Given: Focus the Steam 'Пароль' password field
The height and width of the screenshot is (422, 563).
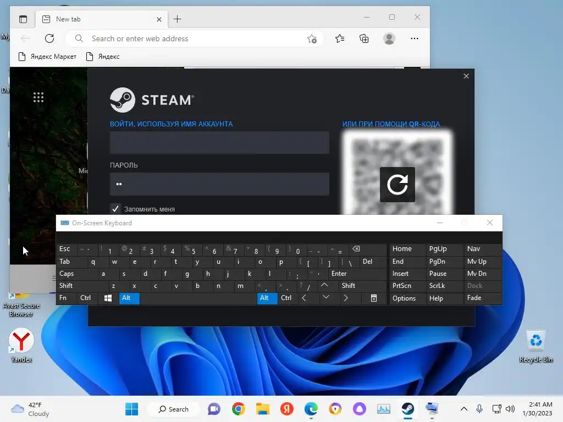Looking at the screenshot, I should tap(219, 184).
